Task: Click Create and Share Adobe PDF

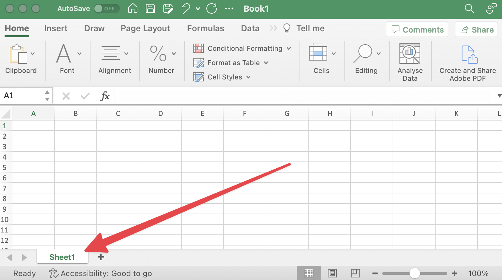Action: [x=467, y=63]
